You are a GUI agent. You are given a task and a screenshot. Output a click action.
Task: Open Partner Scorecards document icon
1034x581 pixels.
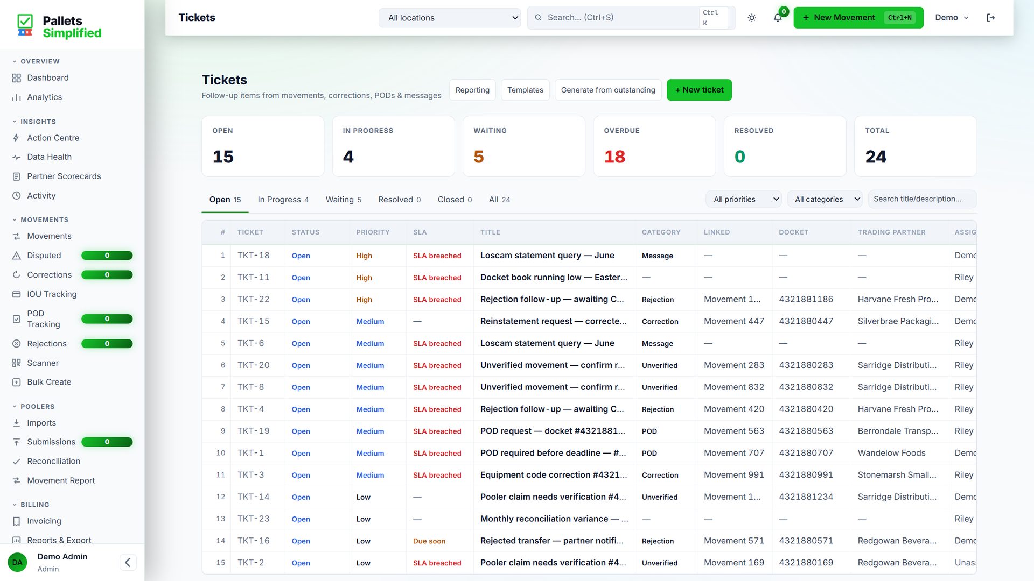tap(16, 176)
